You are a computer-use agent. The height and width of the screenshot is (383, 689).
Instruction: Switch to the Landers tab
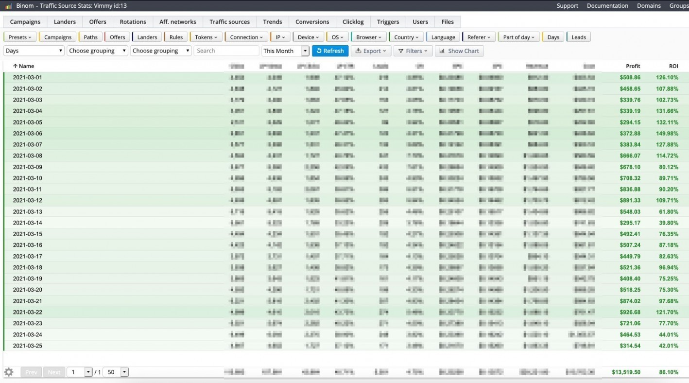65,22
